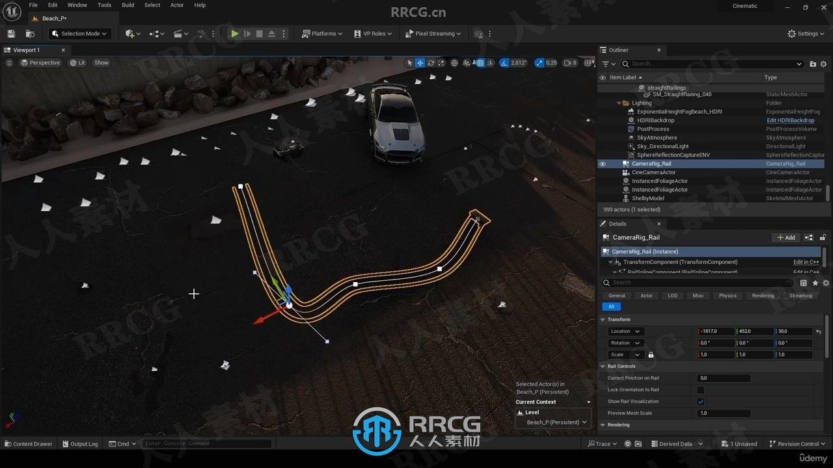
Task: Click the Eject icon in toolbar
Action: [271, 34]
